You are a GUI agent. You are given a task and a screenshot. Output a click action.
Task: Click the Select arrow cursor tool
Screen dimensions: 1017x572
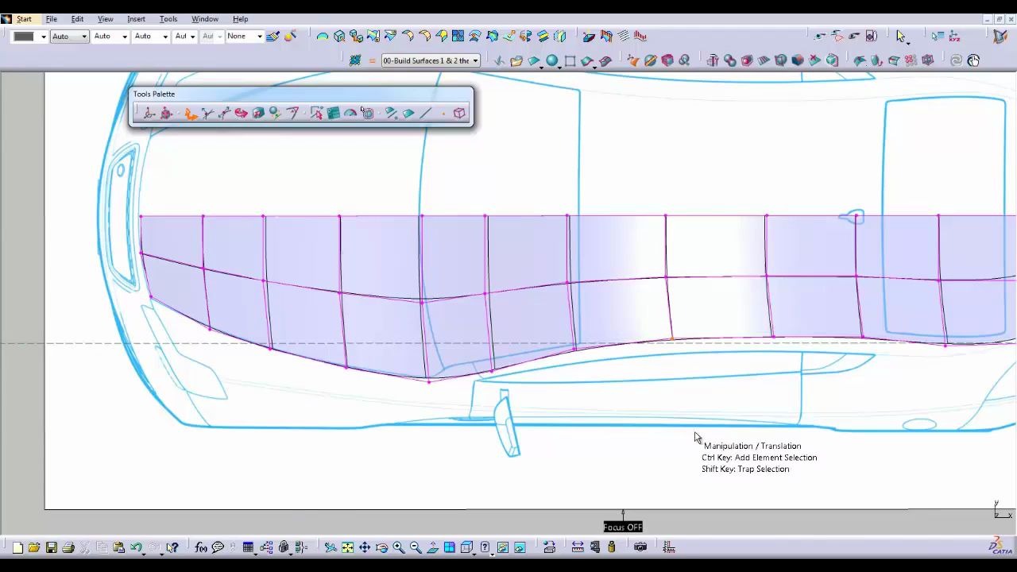[x=900, y=37]
